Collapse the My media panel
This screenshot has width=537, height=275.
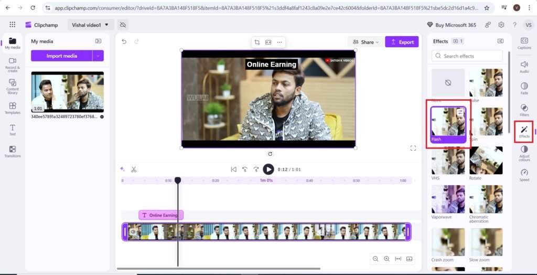[98, 41]
